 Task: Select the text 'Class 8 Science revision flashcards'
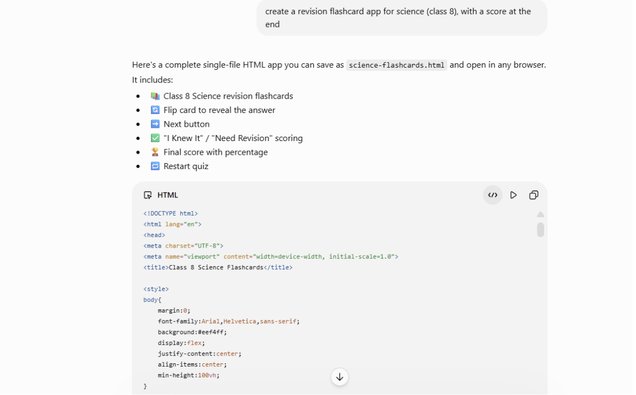[228, 96]
